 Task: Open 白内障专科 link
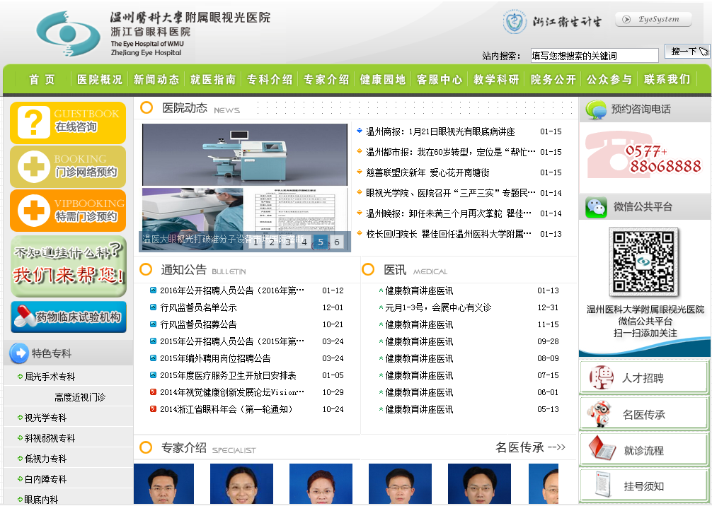[45, 479]
